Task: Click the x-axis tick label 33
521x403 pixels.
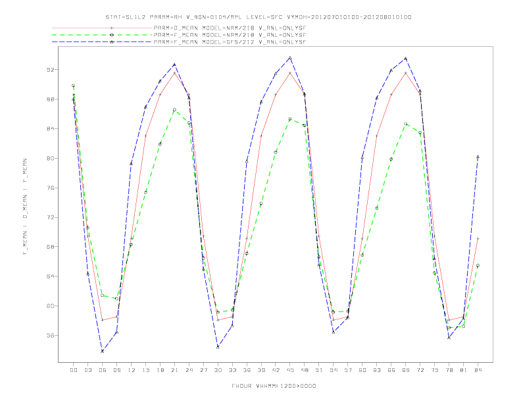Action: tap(232, 370)
